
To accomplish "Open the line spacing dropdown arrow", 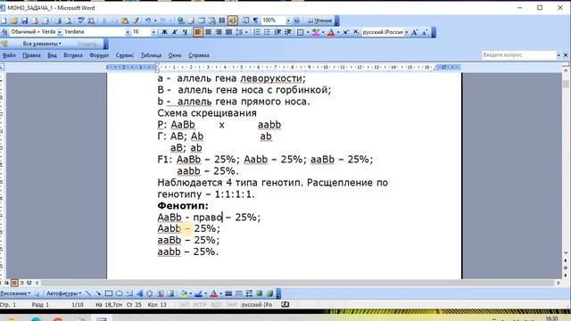I will coord(246,32).
